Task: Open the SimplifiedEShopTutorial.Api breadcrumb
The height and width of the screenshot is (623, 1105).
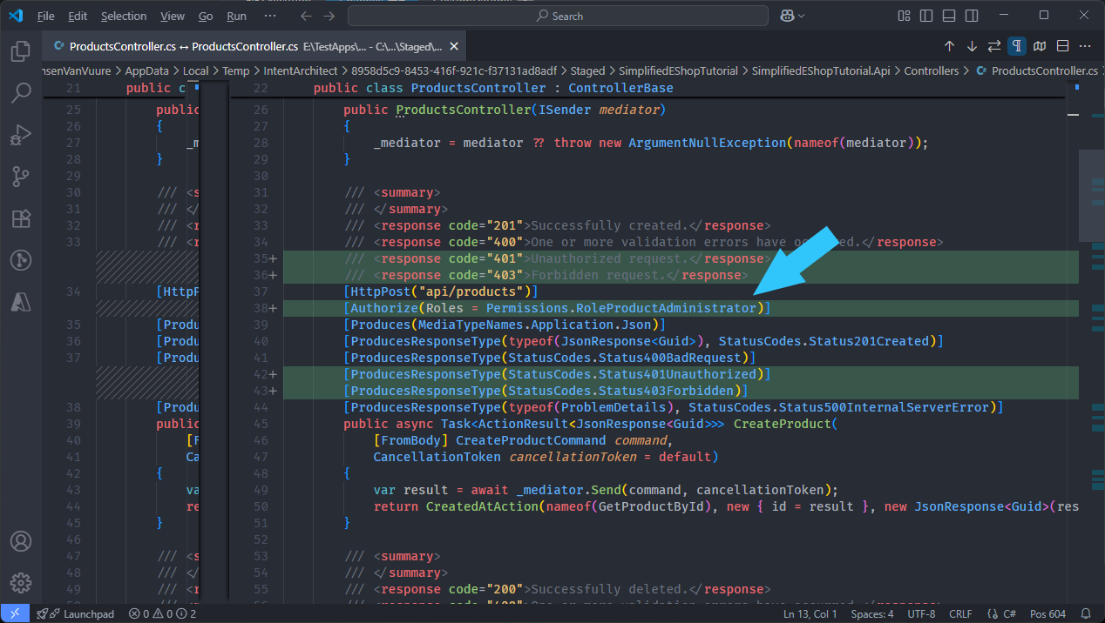Action: 820,71
